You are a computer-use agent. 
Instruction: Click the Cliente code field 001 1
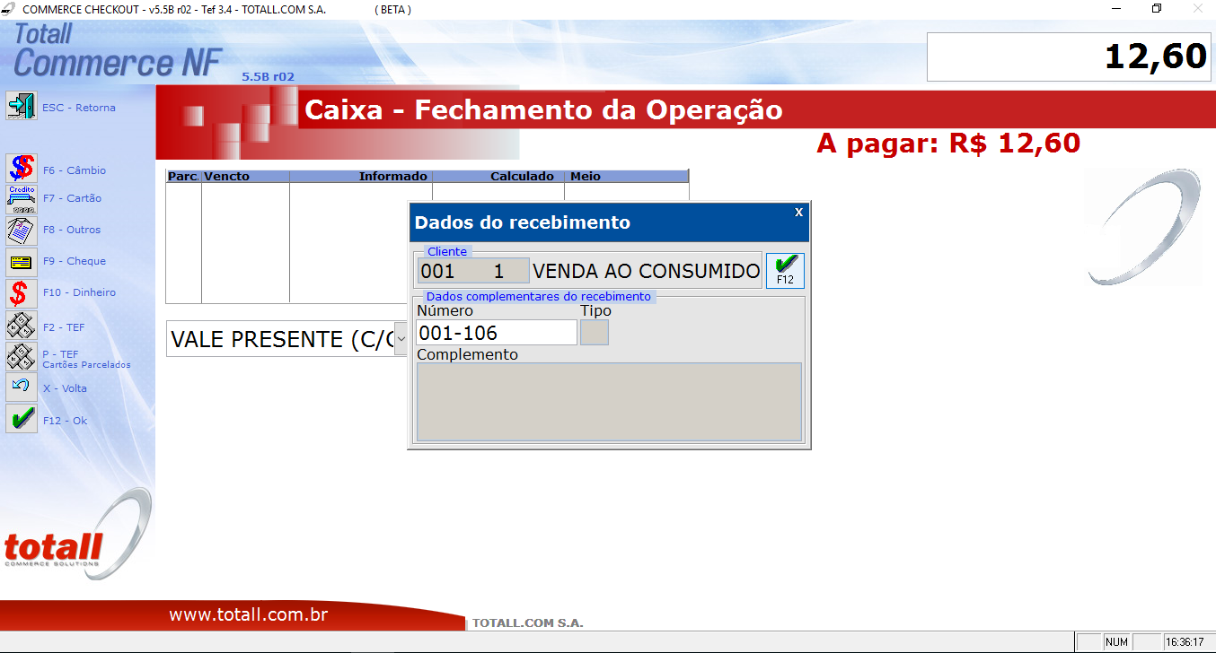(x=473, y=271)
